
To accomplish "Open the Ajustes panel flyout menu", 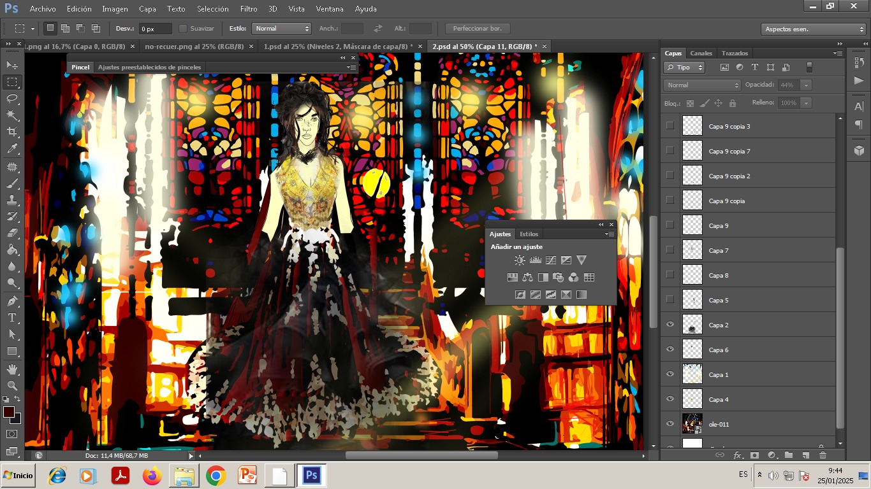I will pyautogui.click(x=610, y=234).
